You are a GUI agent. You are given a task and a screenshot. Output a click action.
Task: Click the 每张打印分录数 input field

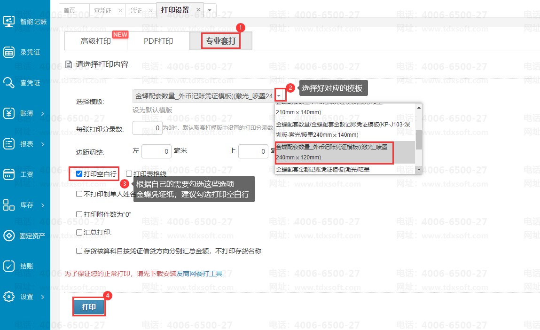(x=147, y=128)
